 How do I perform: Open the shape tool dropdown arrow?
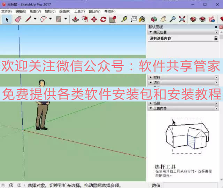(66, 18)
